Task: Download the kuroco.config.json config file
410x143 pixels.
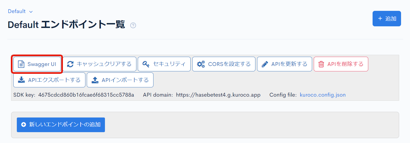Action: [323, 95]
